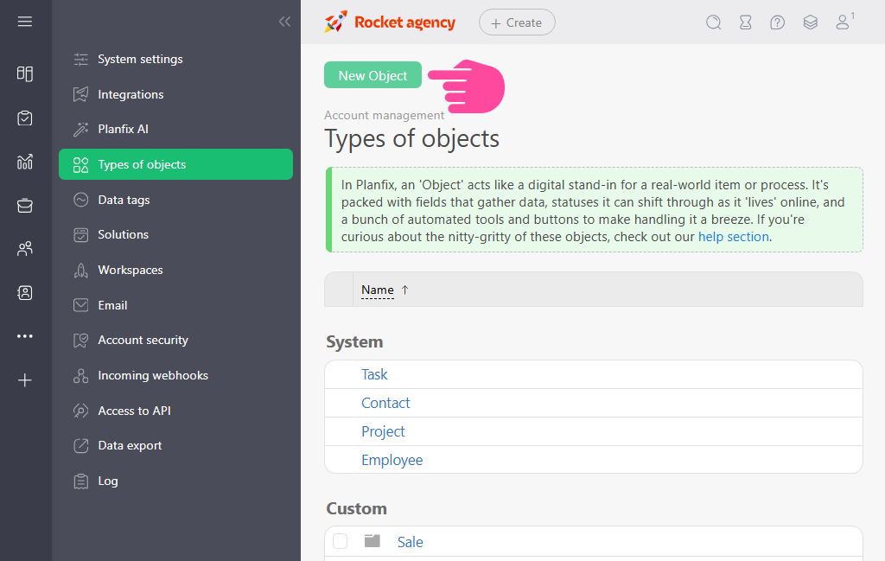Screen dimensions: 885x561
Task: Open the contacts address book icon
Action: pyautogui.click(x=25, y=292)
